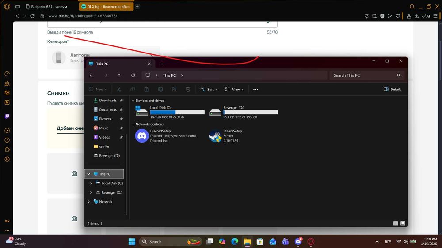Click the Opera address bar URL

[x=82, y=16]
